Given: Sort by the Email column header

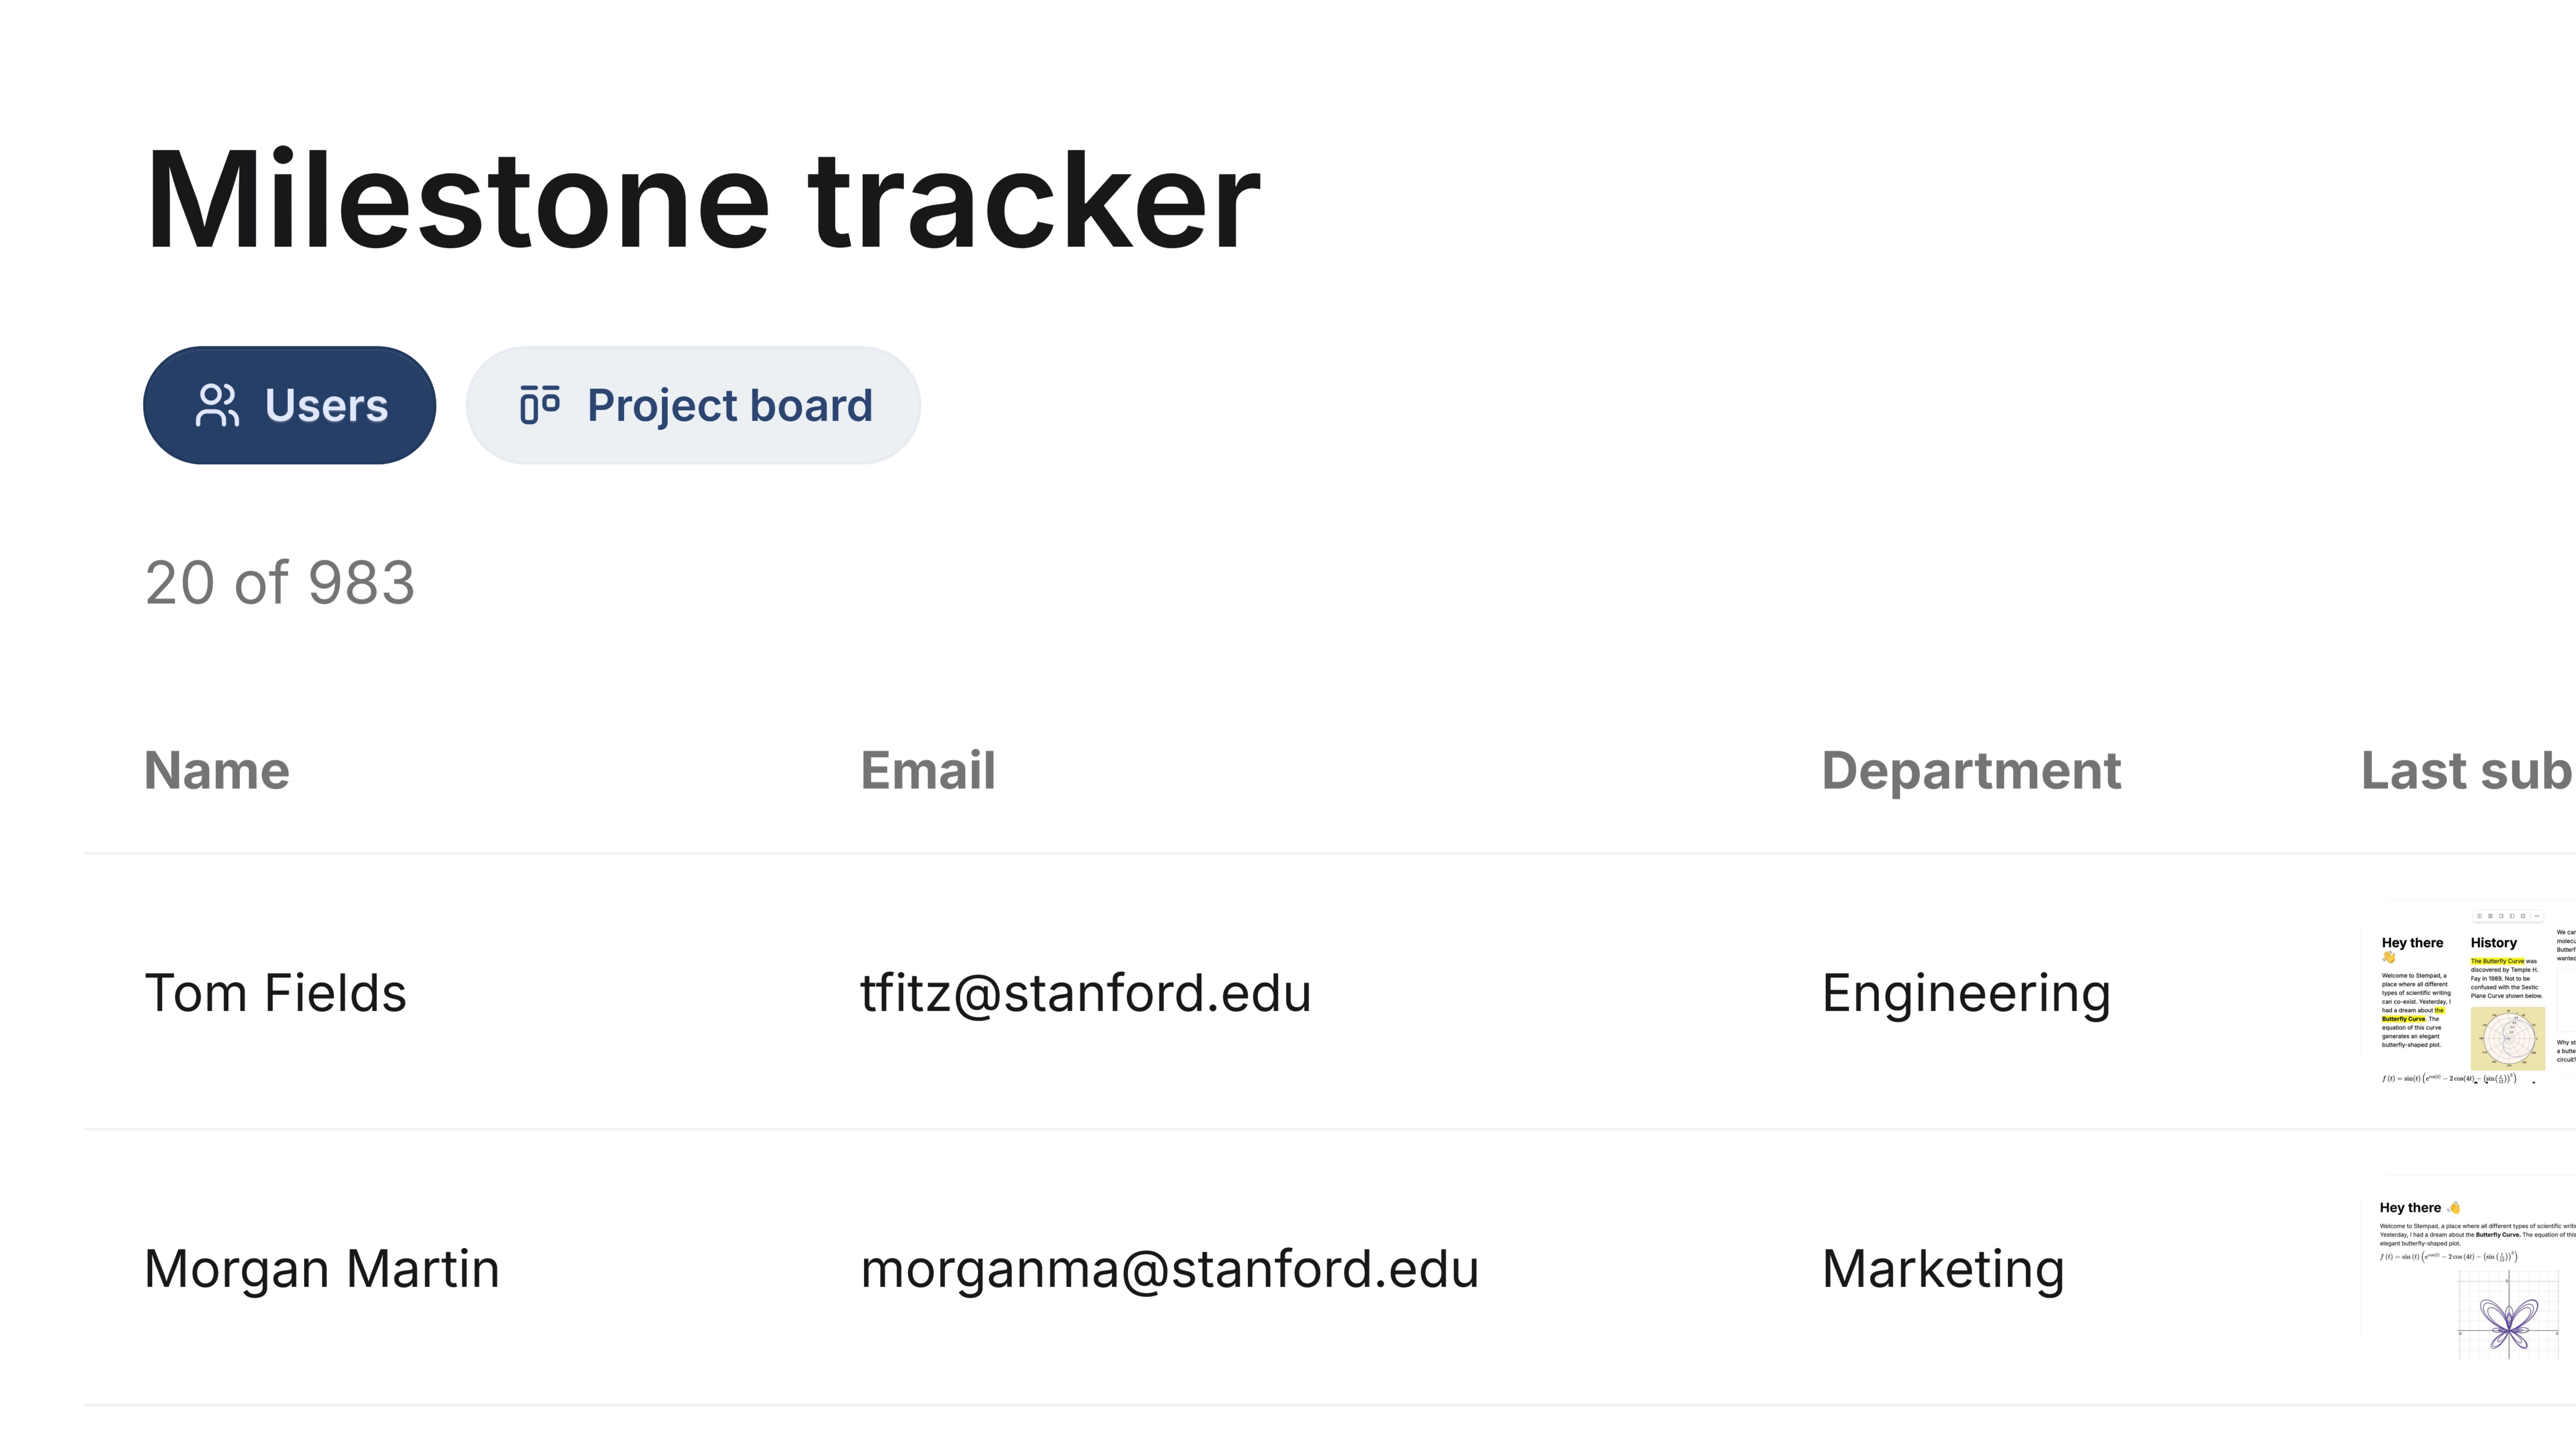Looking at the screenshot, I should click(x=928, y=771).
